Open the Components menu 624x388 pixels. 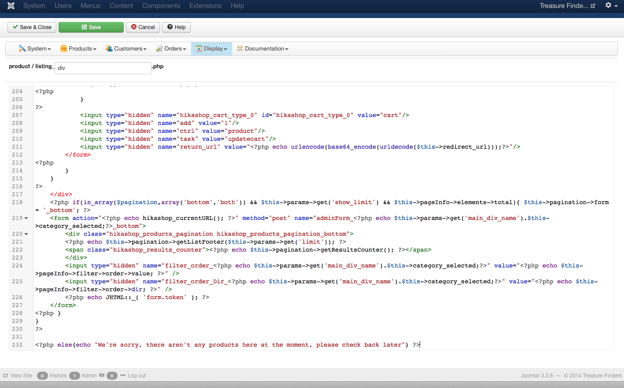161,6
